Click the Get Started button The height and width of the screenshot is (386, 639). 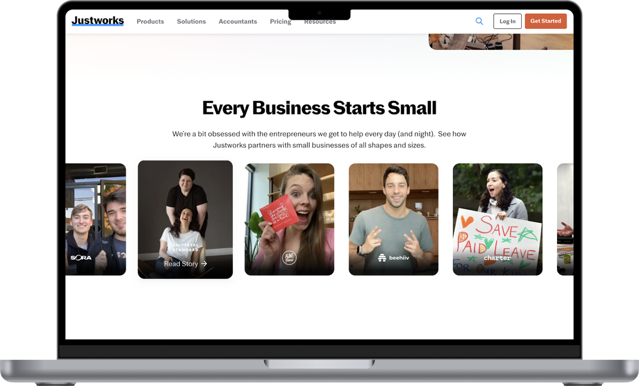pos(546,21)
